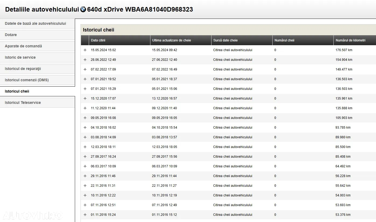Click the update time 13.12.2020 16:57

coord(164,98)
